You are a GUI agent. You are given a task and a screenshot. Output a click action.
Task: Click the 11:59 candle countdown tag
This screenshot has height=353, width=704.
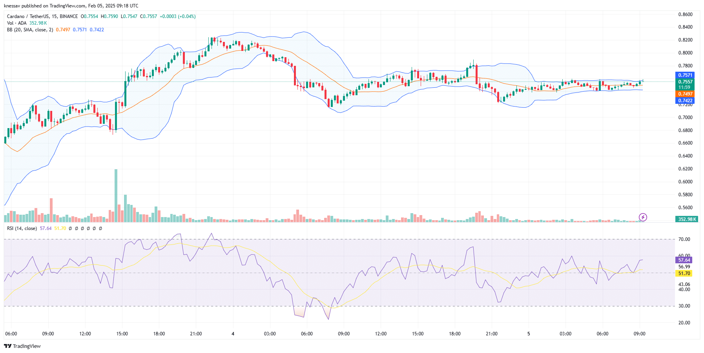pyautogui.click(x=685, y=87)
